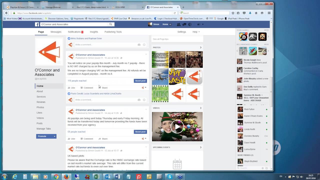Go to the Firefox home page icon
Image resolution: width=320 pixels, height=180 pixels.
pos(256,13)
